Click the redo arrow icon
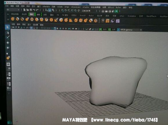Screen dimensions: 168x125 coord(37,10)
